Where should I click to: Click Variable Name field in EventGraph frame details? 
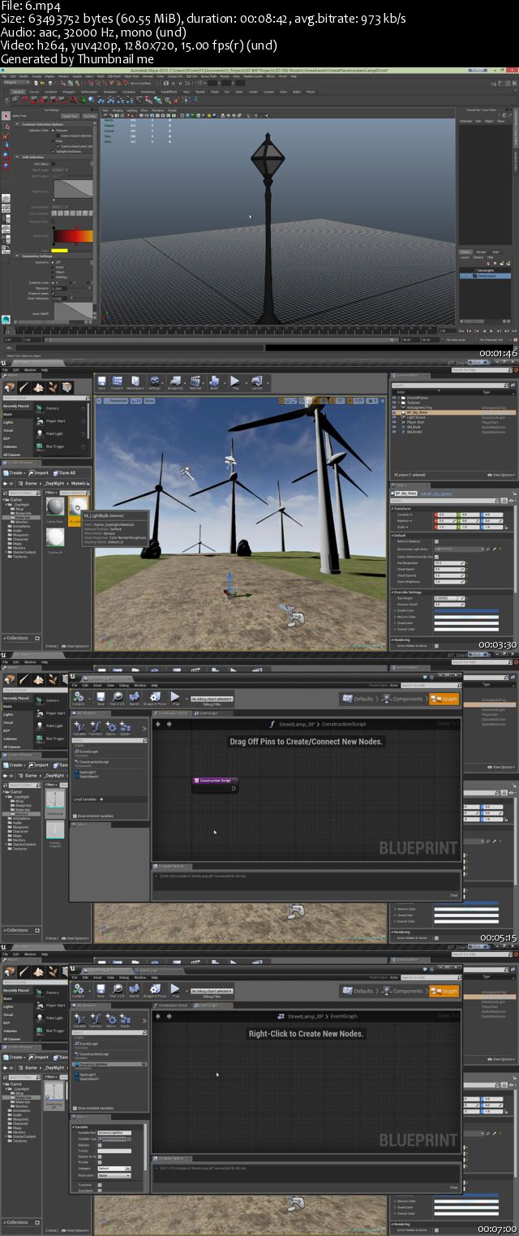point(114,1133)
